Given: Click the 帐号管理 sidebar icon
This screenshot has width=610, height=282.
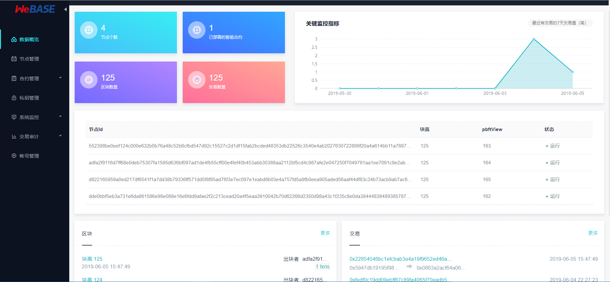Looking at the screenshot, I should (14, 156).
